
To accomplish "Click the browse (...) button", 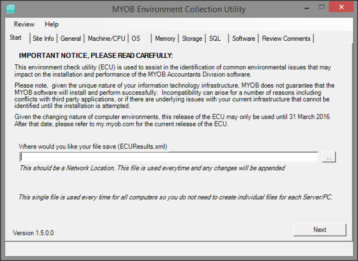I will 329,157.
